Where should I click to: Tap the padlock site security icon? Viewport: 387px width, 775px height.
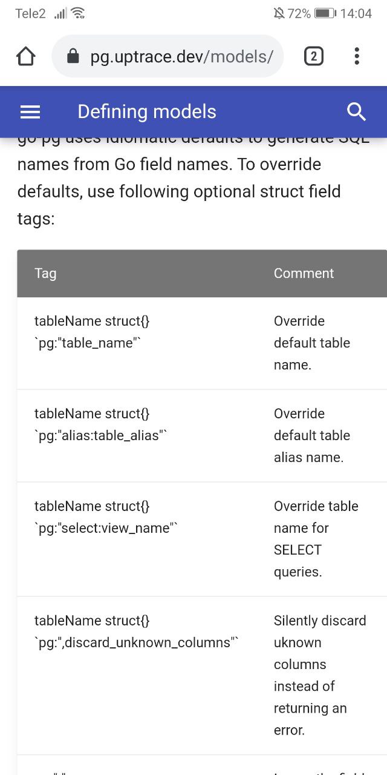pyautogui.click(x=73, y=56)
